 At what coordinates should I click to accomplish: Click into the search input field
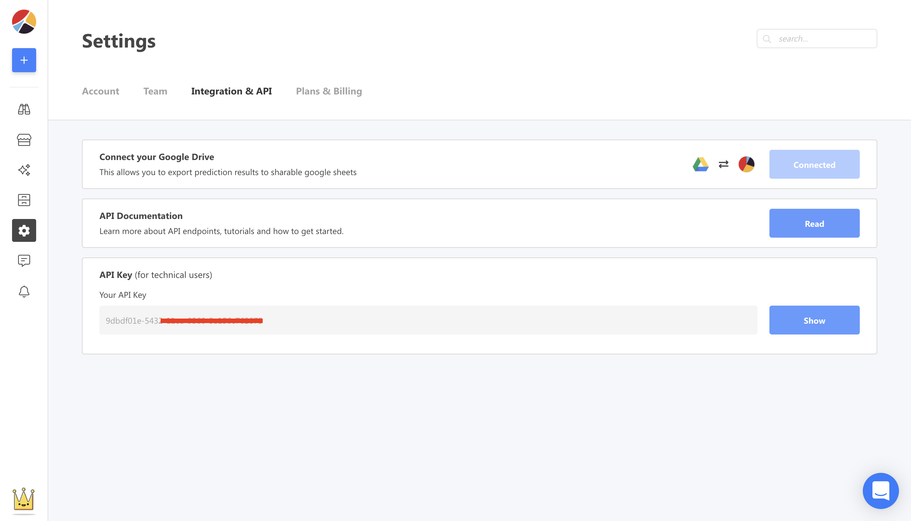point(822,39)
